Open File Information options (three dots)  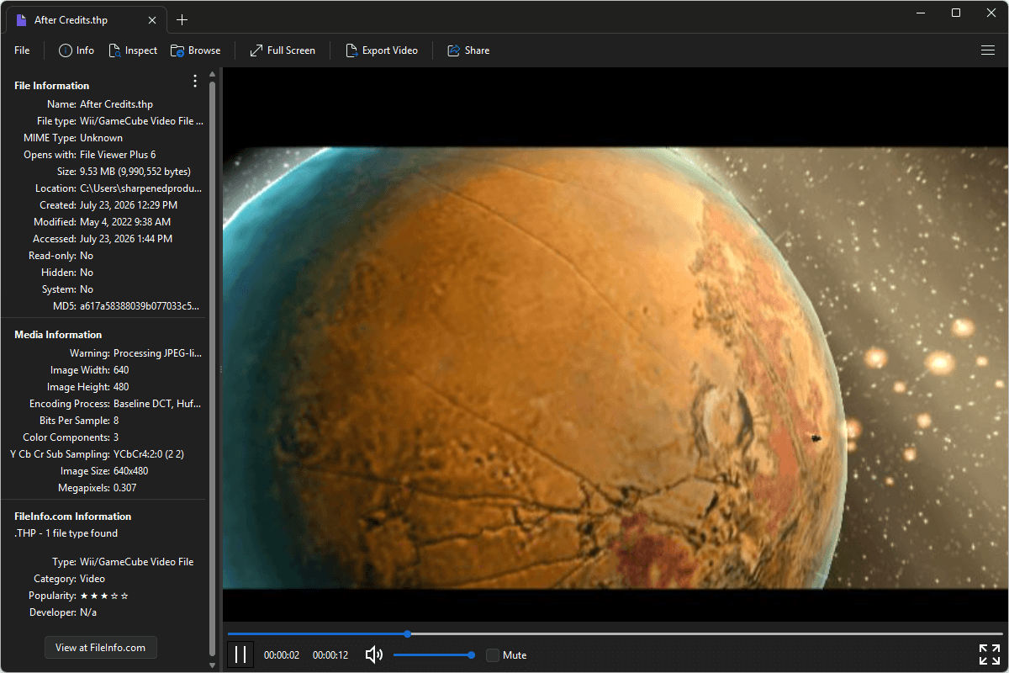(x=195, y=81)
